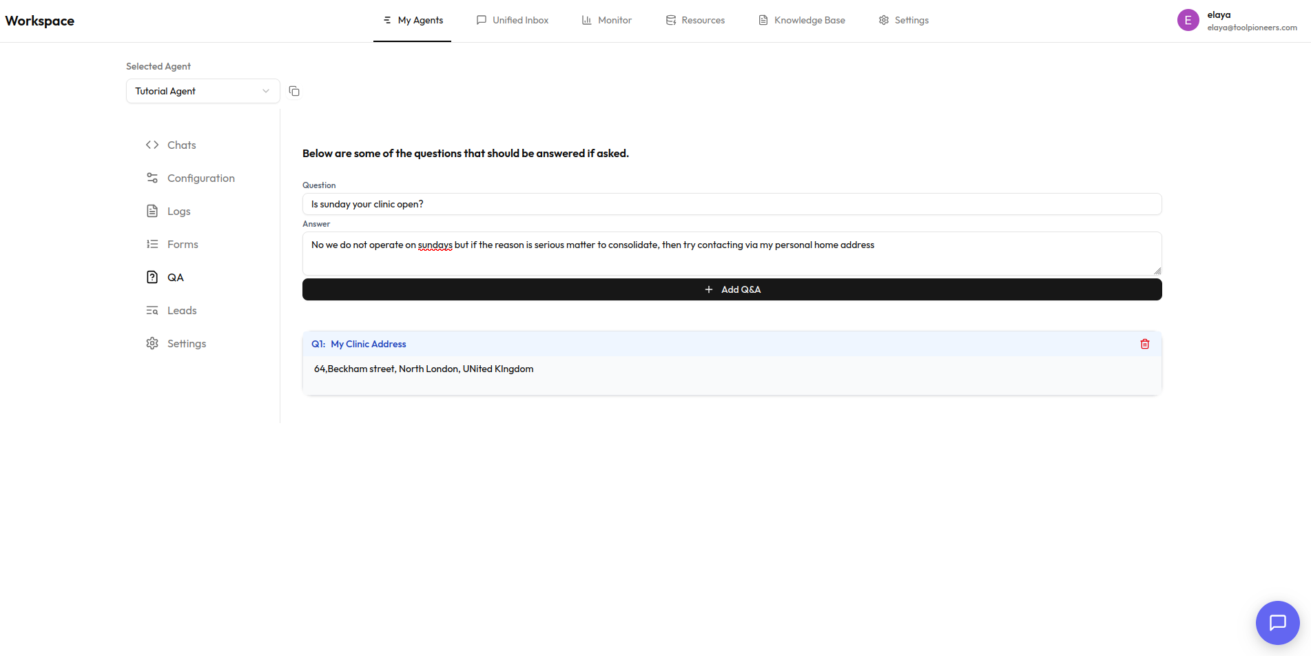Open the Knowledge Base tab
This screenshot has height=656, width=1311.
click(802, 20)
